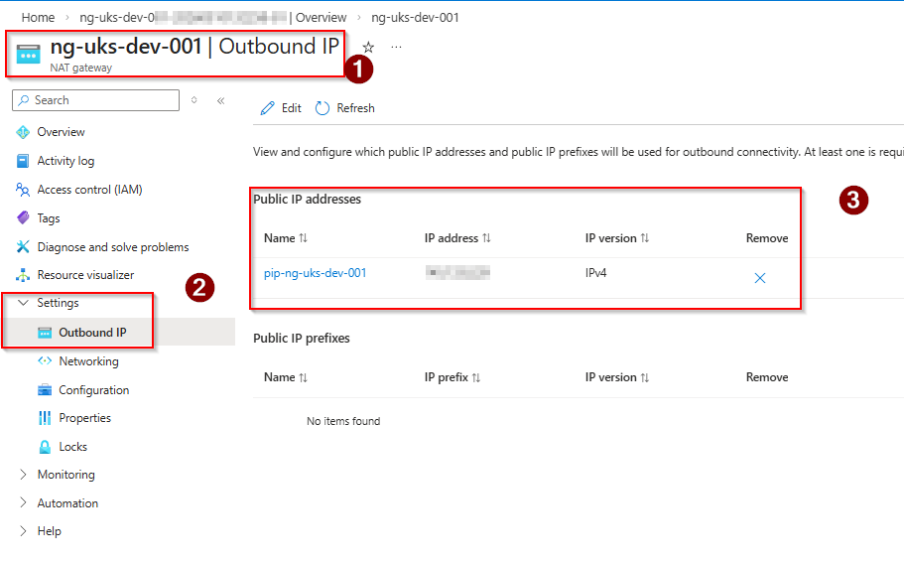
Task: Click the Edit pencil icon
Action: 268,108
